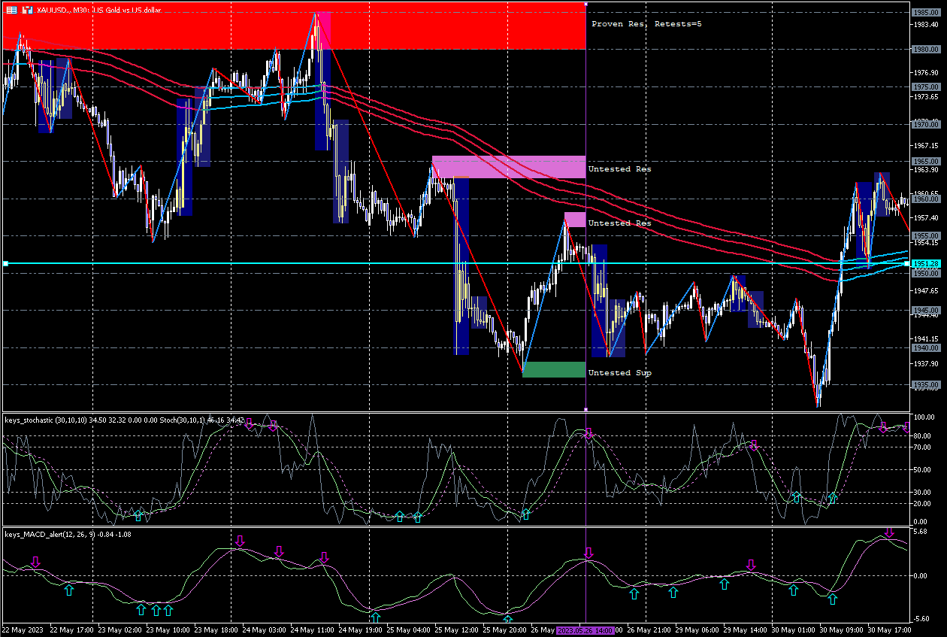
Task: Click the -5.60 value on the MACD scale
Action: (923, 619)
